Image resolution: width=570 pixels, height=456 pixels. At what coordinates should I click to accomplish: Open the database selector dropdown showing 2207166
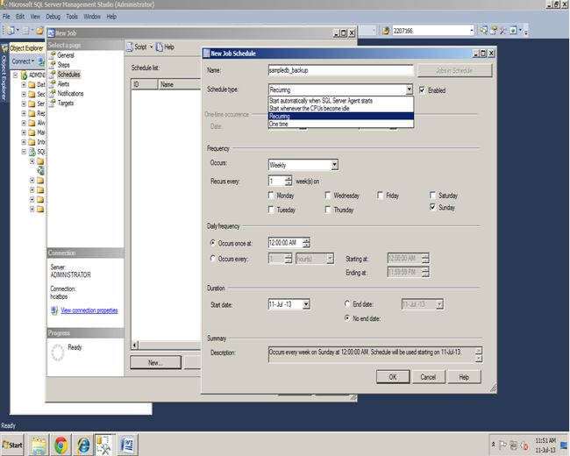click(472, 31)
